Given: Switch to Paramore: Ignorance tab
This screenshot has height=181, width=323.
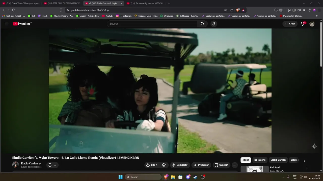Looking at the screenshot, I should pos(145,3).
